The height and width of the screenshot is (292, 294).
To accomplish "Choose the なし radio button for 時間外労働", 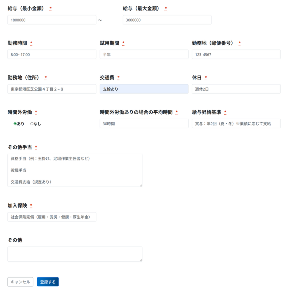I will click(32, 124).
